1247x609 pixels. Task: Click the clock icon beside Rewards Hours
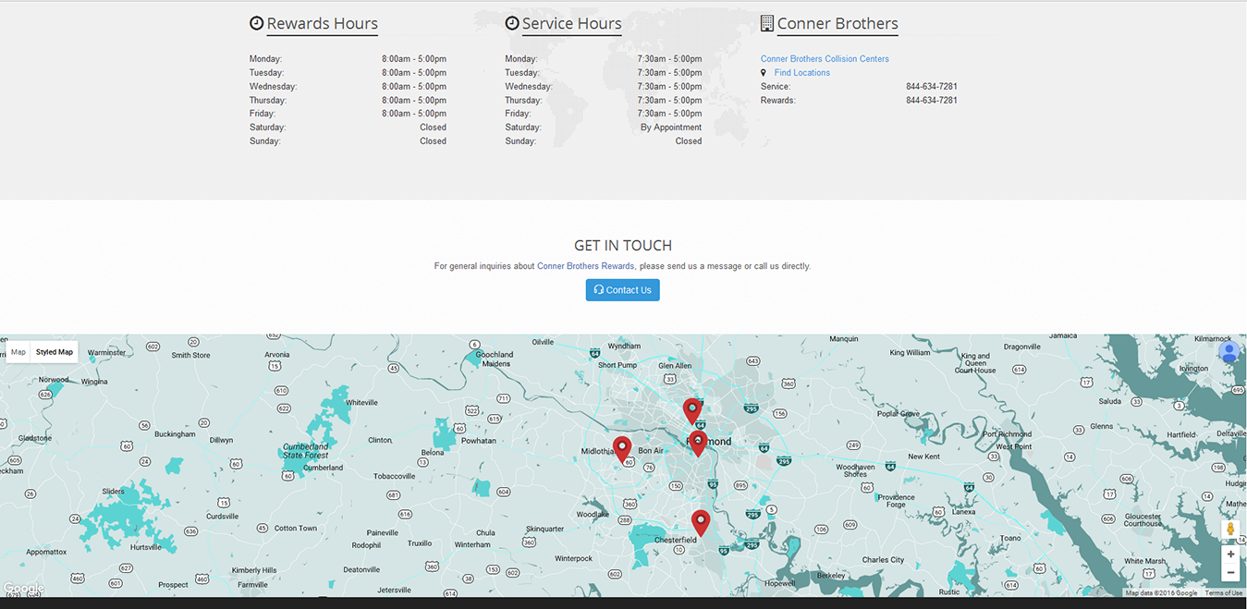pyautogui.click(x=256, y=23)
